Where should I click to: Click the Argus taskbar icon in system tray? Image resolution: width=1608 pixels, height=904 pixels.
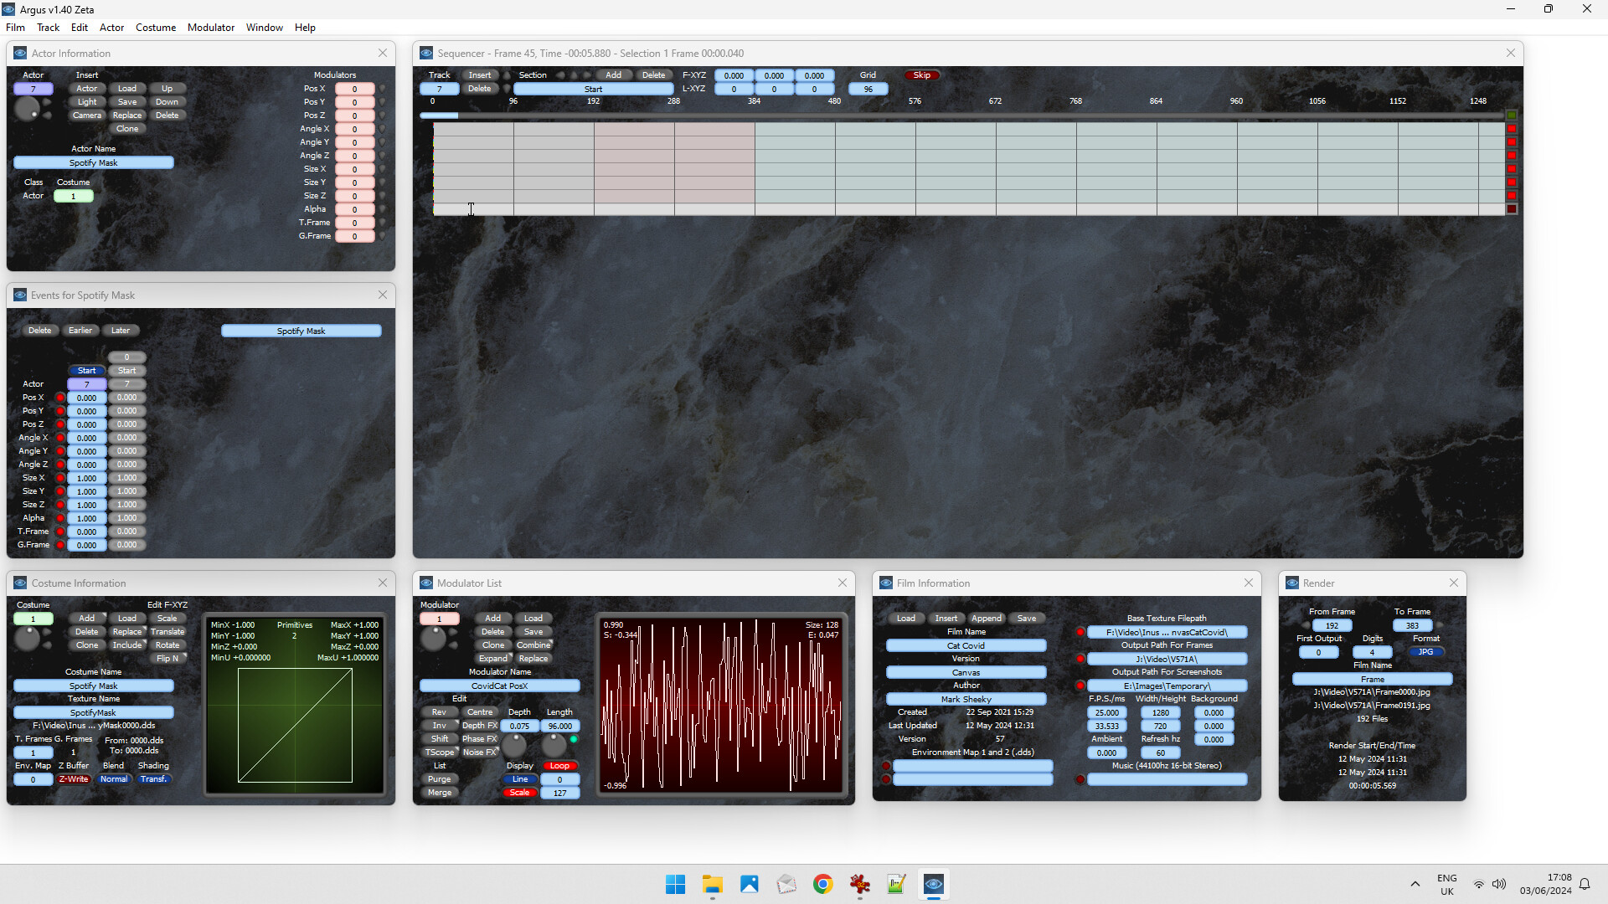tap(932, 883)
